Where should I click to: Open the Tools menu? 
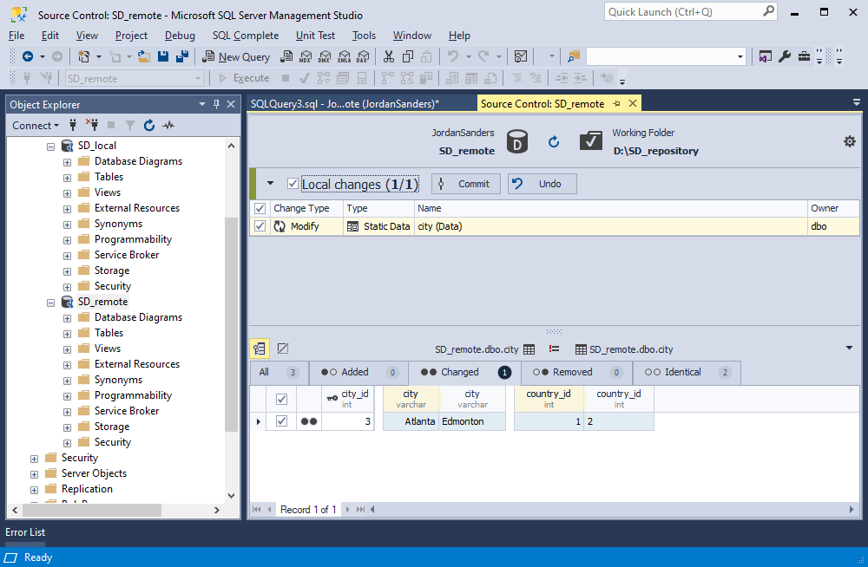(364, 36)
